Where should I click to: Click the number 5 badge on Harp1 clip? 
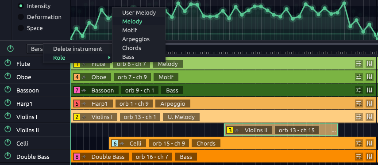(77, 104)
